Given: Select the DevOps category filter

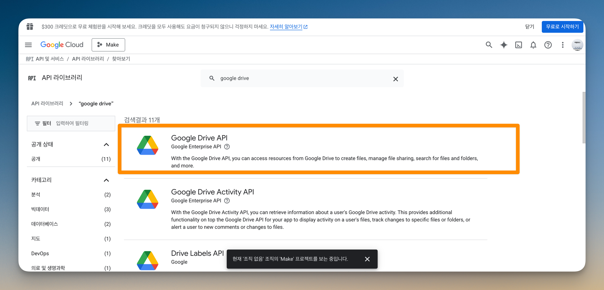Looking at the screenshot, I should pos(71,253).
